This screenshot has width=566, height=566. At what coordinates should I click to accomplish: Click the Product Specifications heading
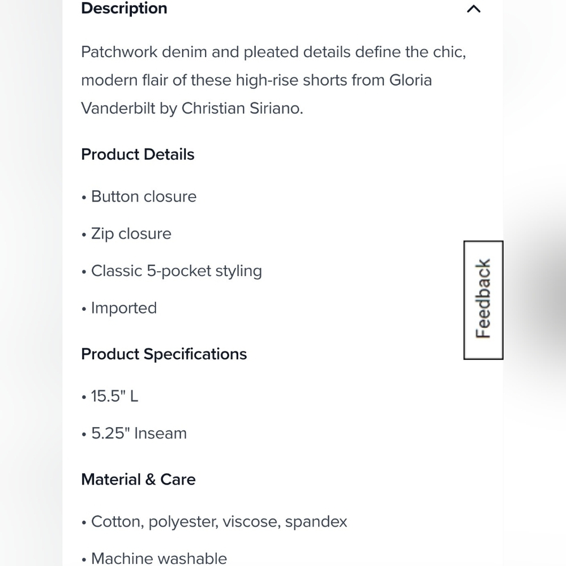(x=164, y=354)
